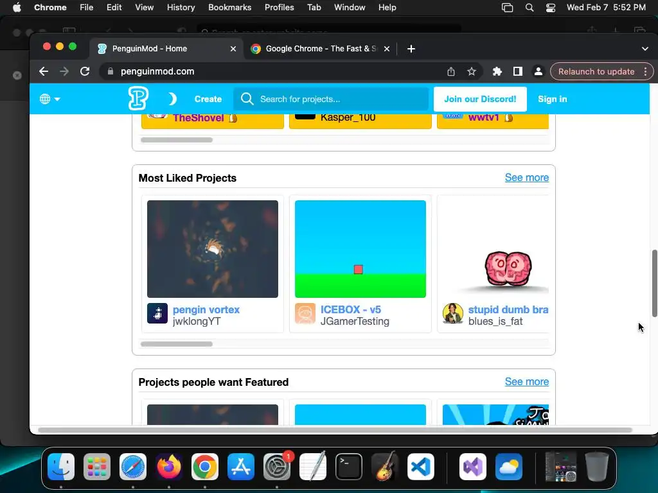658x493 pixels.
Task: Click the Most Liked Projects horizontal scrollbar
Action: click(x=177, y=344)
